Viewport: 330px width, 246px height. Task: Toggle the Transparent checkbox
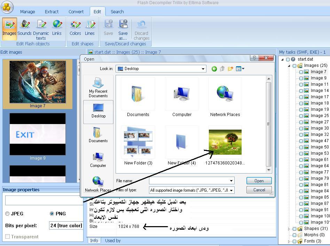click(x=7, y=237)
